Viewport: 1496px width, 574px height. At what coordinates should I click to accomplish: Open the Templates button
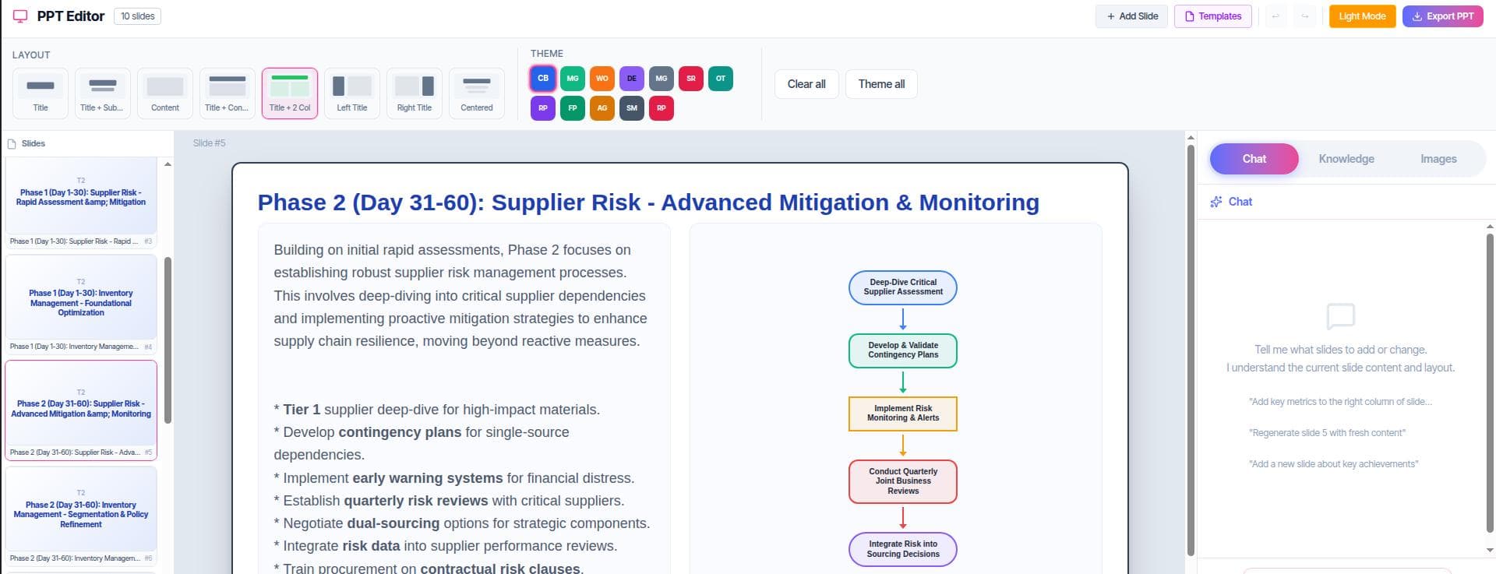1213,16
